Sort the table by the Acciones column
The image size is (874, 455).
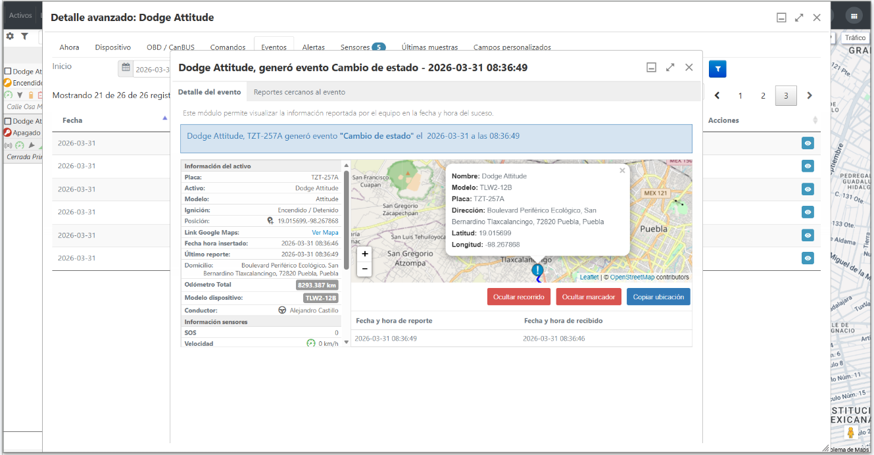[761, 120]
